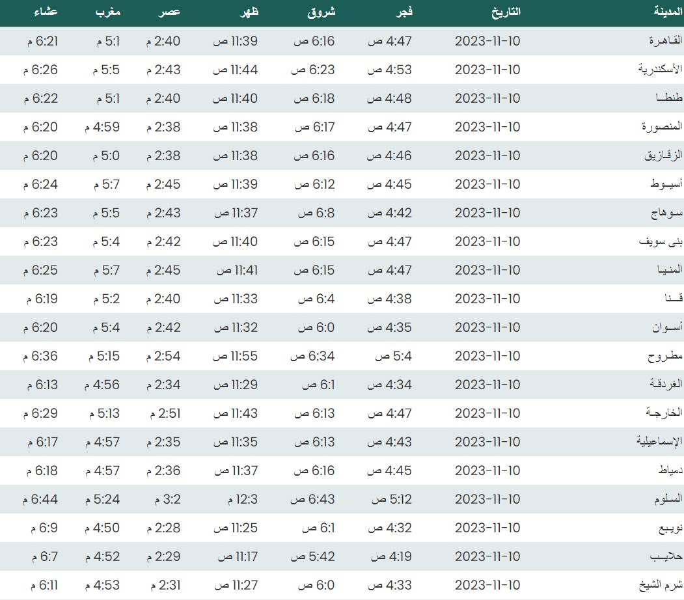Click the عشاء column header

(45, 12)
